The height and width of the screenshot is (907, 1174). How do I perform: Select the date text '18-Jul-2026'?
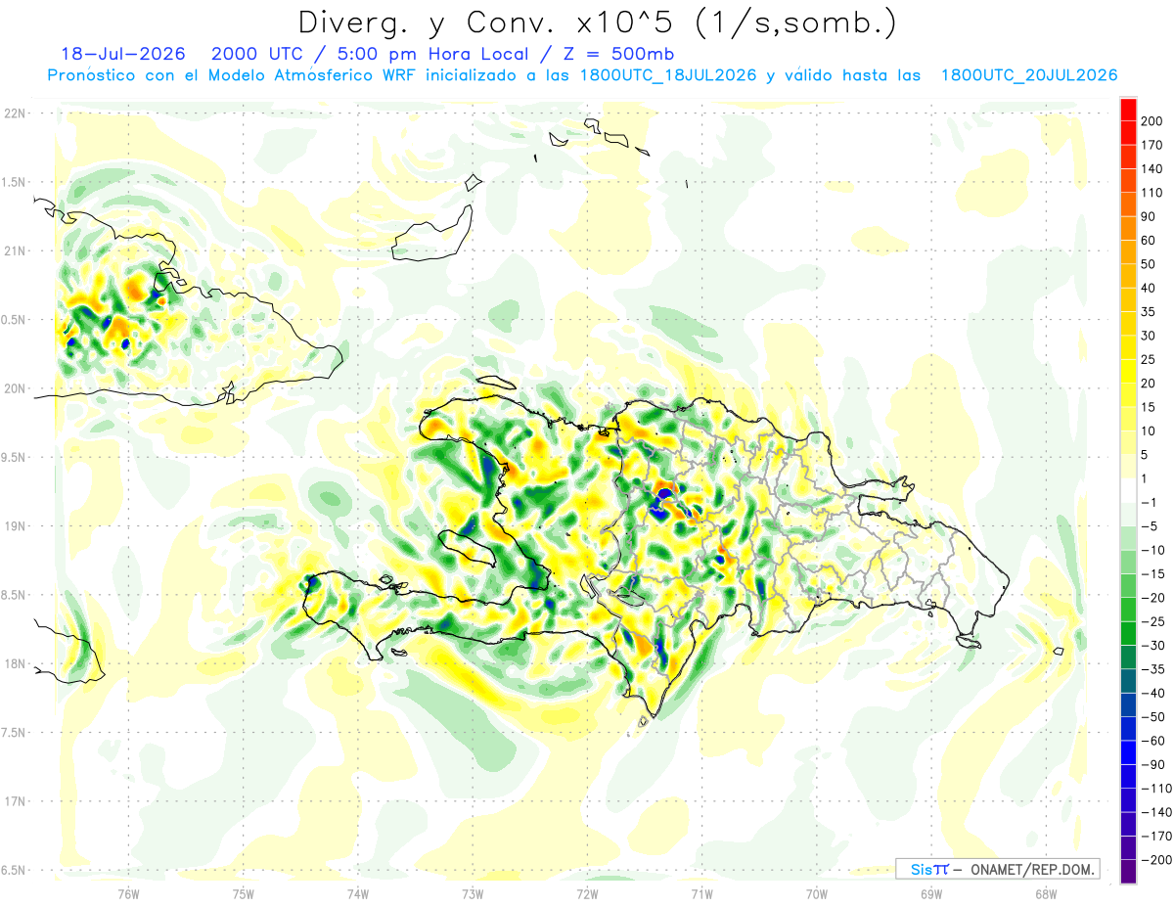click(x=125, y=53)
